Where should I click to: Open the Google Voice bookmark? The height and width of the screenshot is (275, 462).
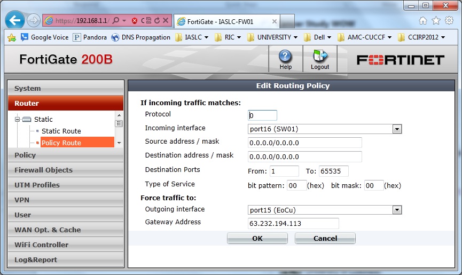44,37
